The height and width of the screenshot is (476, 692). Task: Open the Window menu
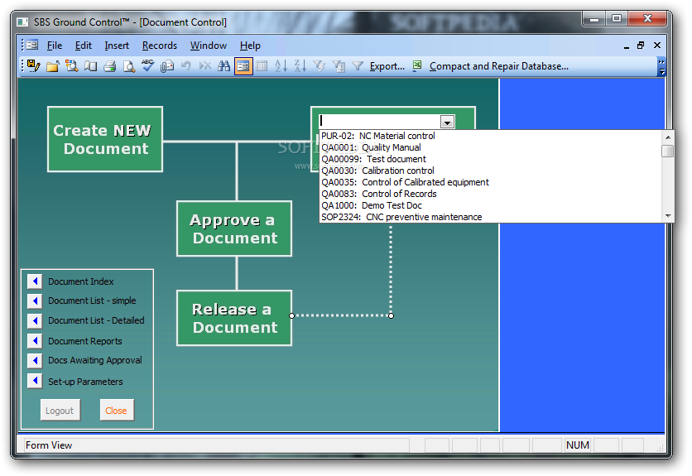click(x=209, y=46)
